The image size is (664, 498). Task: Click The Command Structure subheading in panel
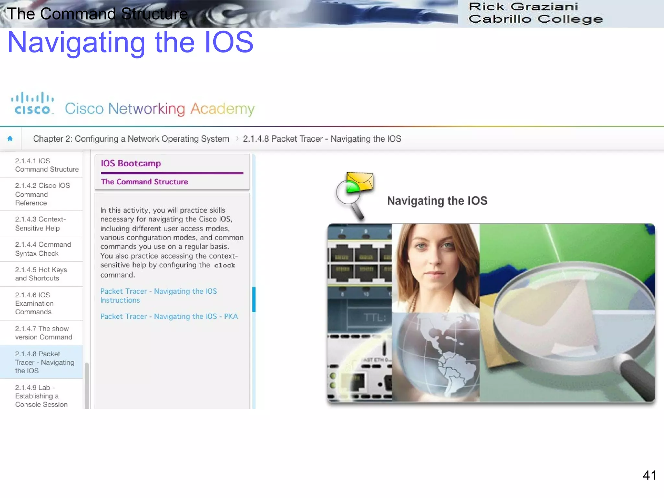144,182
